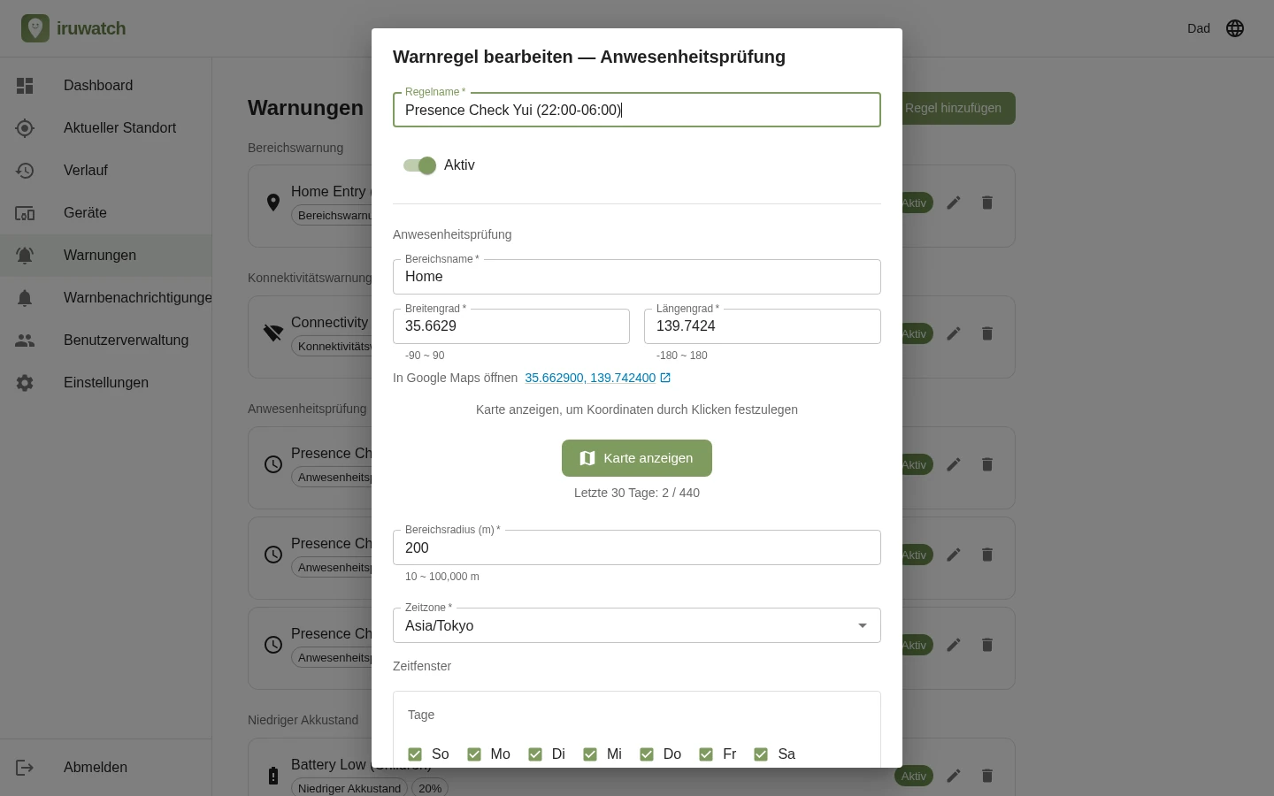Screen dimensions: 1274x796
Task: Click the Abmelden logout icon
Action: coord(25,768)
